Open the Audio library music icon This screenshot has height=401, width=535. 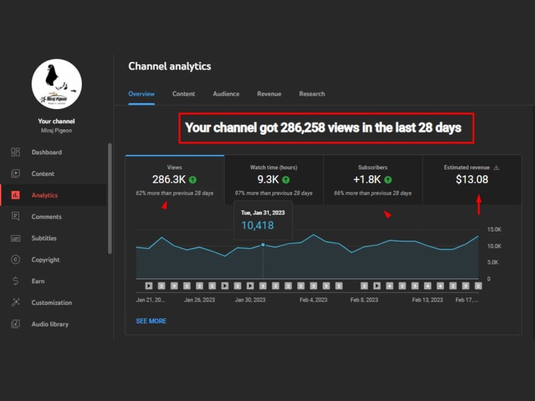[16, 324]
